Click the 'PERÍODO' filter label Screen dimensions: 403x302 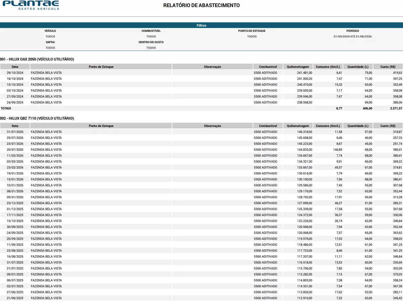pos(353,31)
